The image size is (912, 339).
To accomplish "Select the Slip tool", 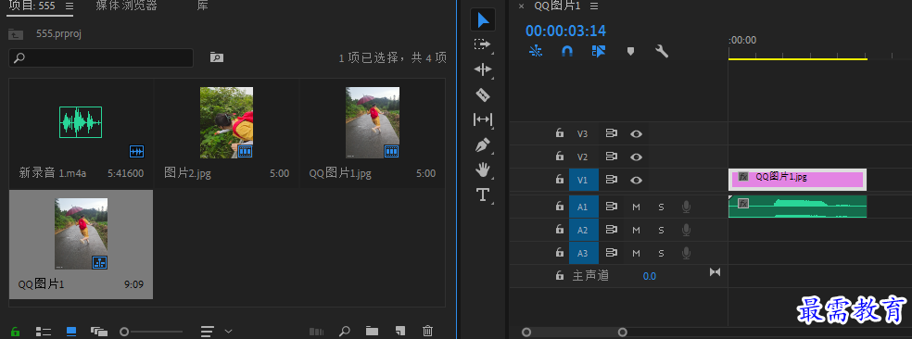I will [482, 119].
